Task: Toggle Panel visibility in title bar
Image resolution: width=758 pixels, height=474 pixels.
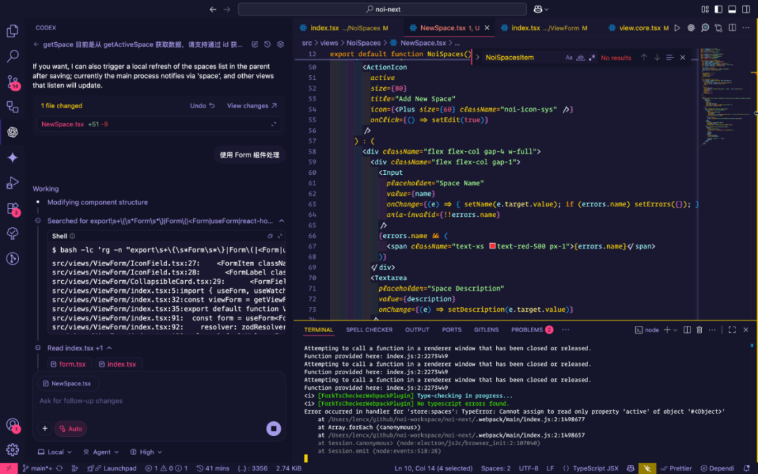Action: coord(732,9)
